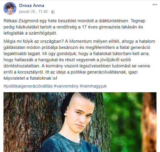Open the post options three-dot menu
160x152 pixels.
[x=154, y=5]
